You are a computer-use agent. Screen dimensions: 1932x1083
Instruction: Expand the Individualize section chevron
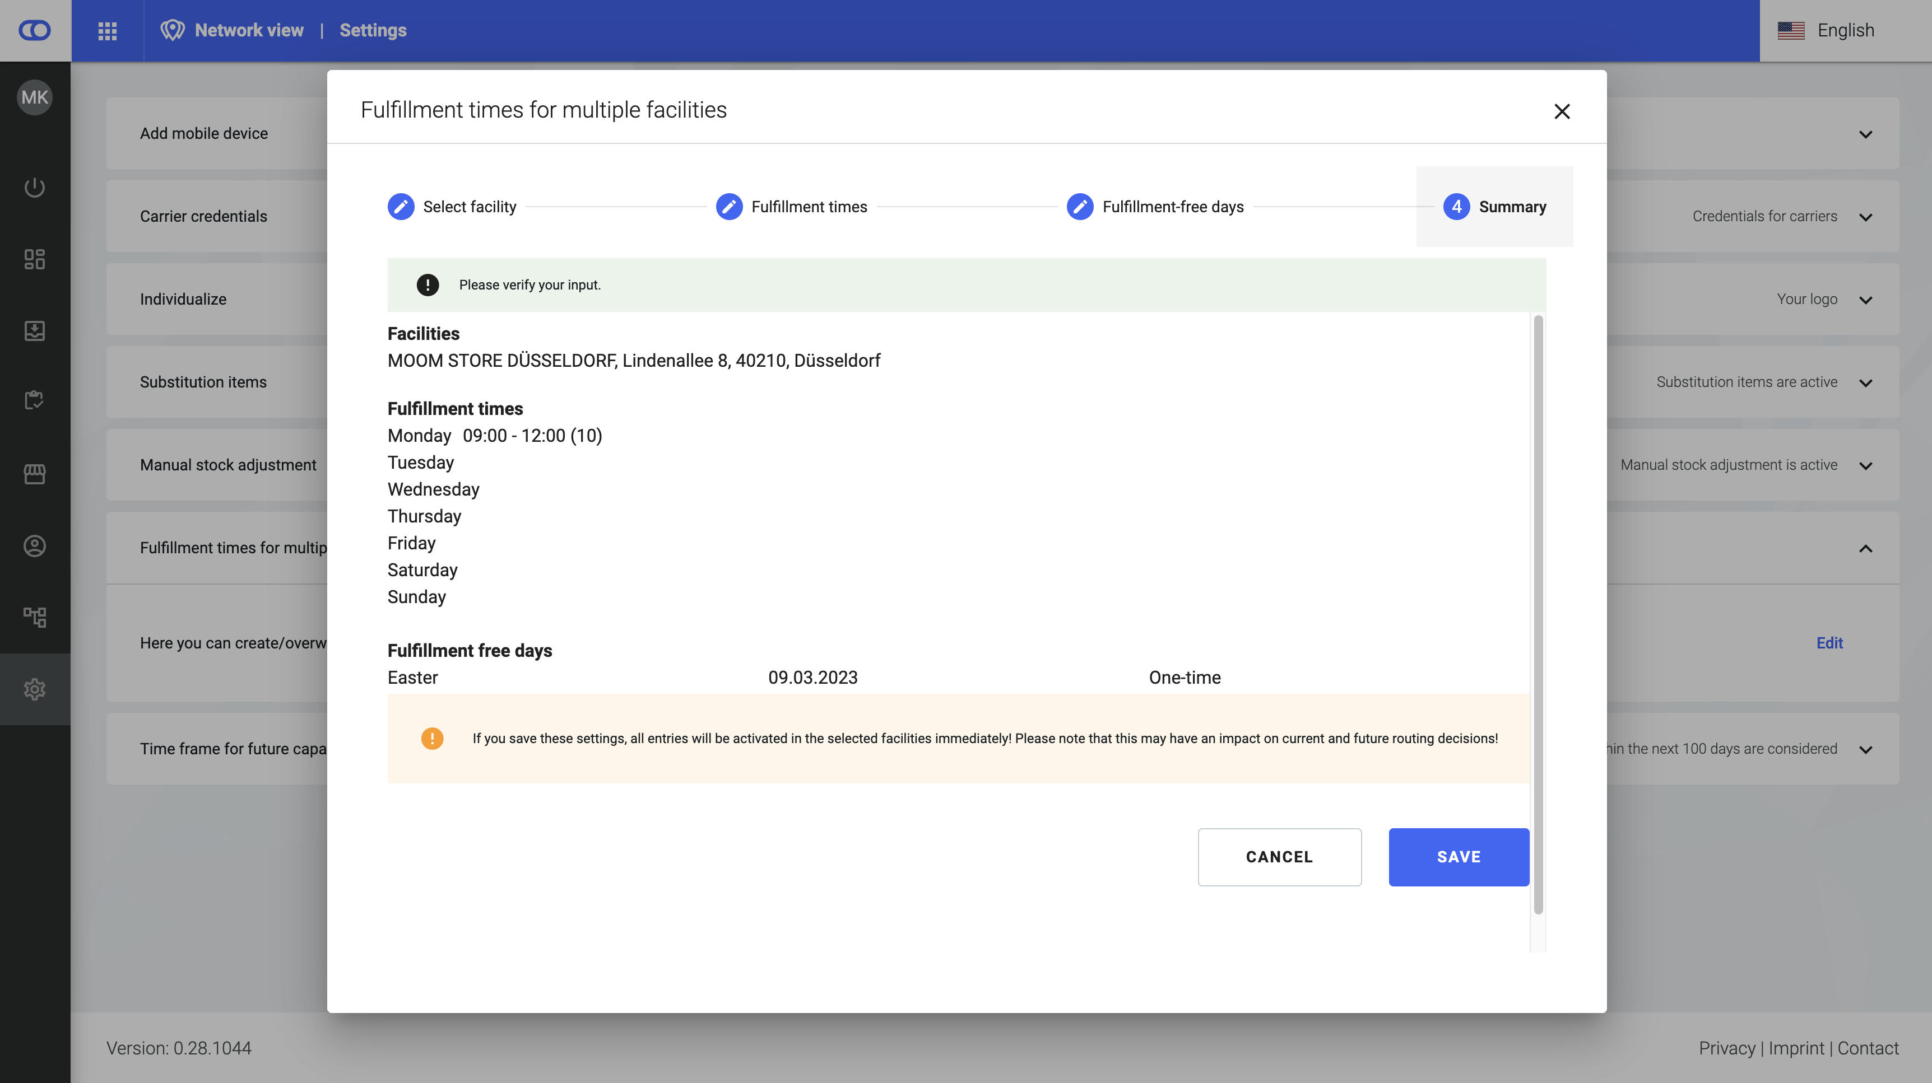pos(1865,300)
